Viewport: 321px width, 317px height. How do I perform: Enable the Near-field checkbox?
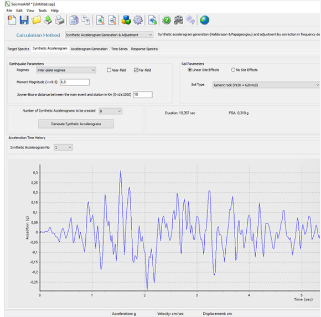pyautogui.click(x=109, y=70)
